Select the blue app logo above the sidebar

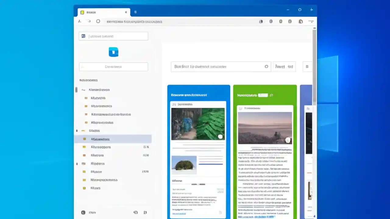[113, 52]
